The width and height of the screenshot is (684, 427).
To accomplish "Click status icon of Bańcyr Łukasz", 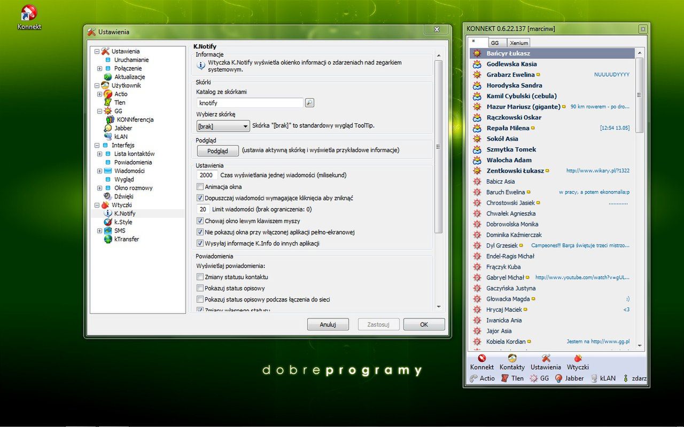I will click(477, 53).
